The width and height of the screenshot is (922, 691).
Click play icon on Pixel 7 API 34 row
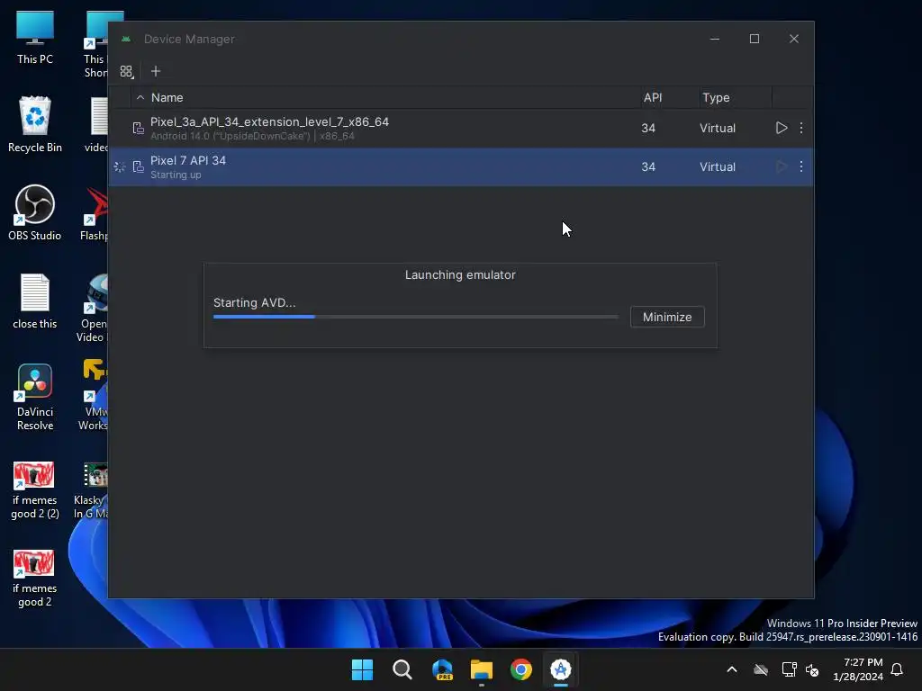click(781, 166)
